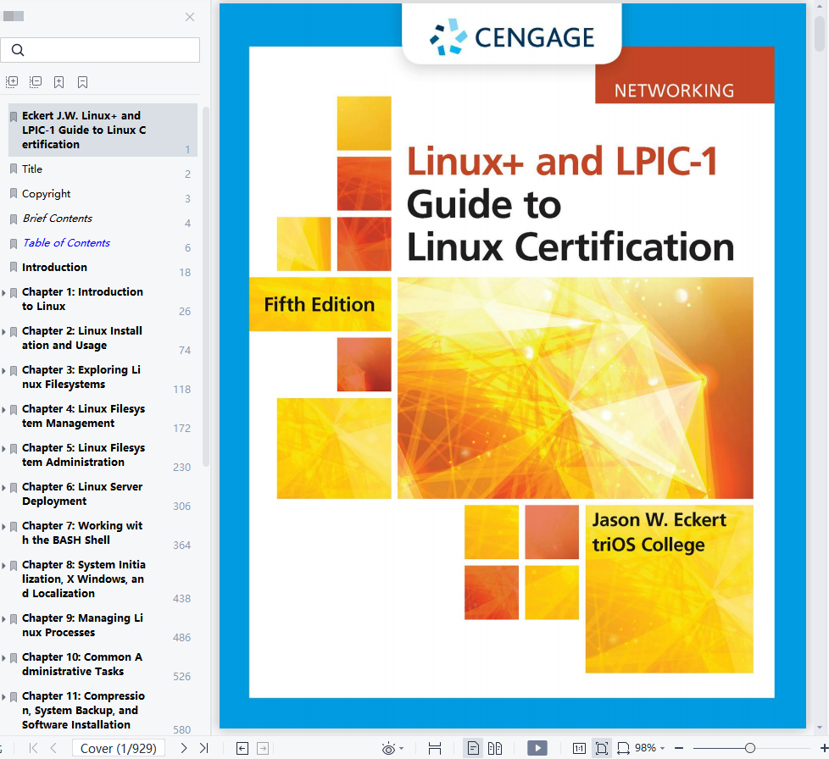829x759 pixels.
Task: Click the bookmark icon beside Copyright
Action: (14, 194)
